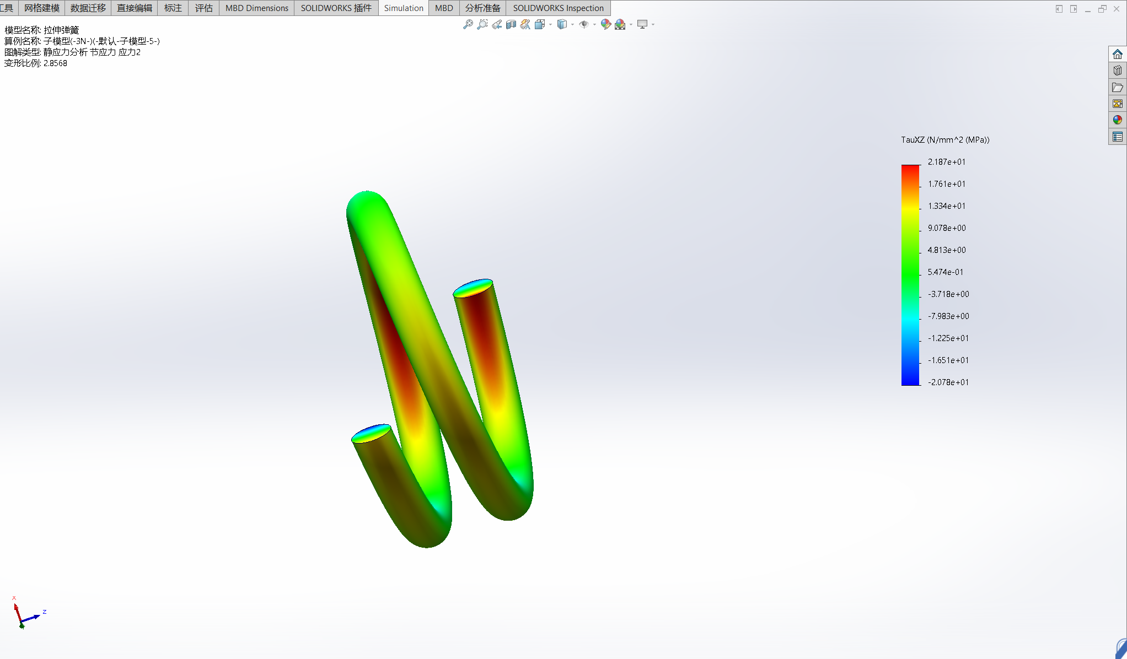This screenshot has height=659, width=1127.
Task: Open the Dynamic Annotation Views icon
Action: click(525, 24)
